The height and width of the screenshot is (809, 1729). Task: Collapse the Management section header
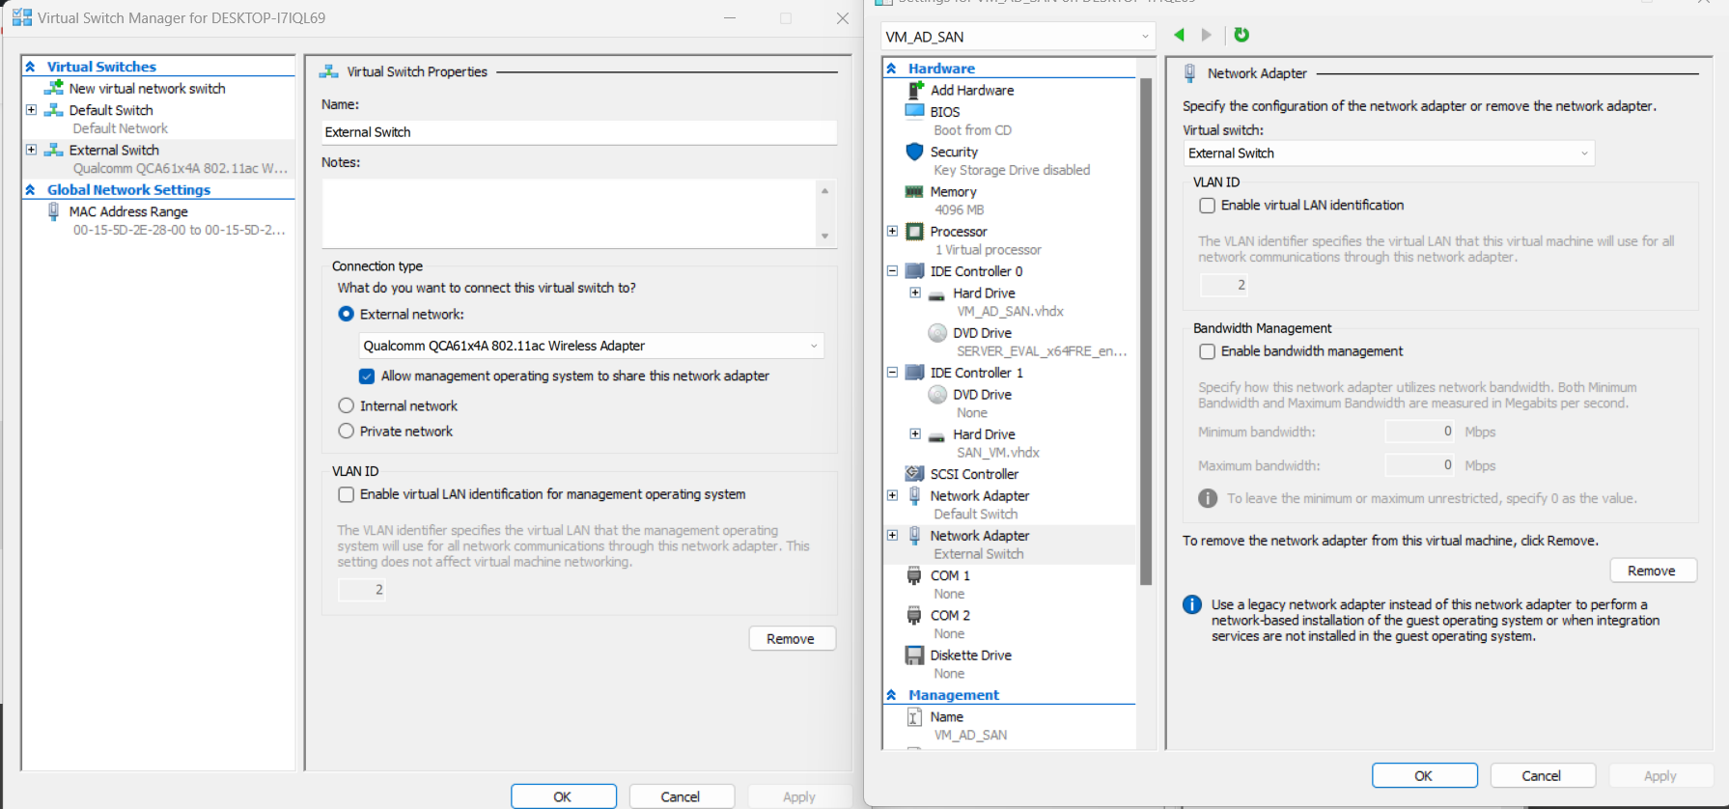[x=891, y=695]
